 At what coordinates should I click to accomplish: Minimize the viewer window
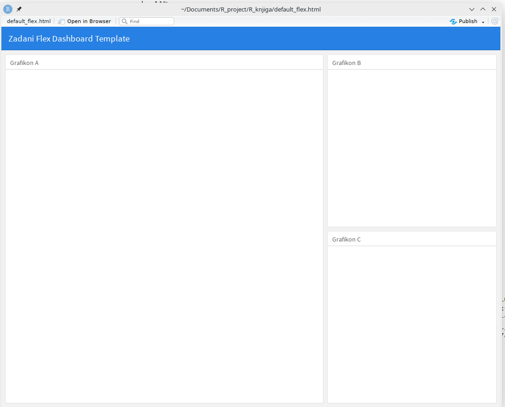[472, 9]
